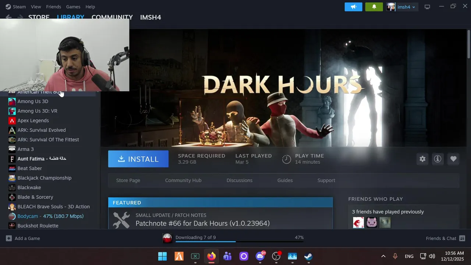This screenshot has width=471, height=265.
Task: Click the PLAY TIME 14 minutes text
Action: pos(309,159)
